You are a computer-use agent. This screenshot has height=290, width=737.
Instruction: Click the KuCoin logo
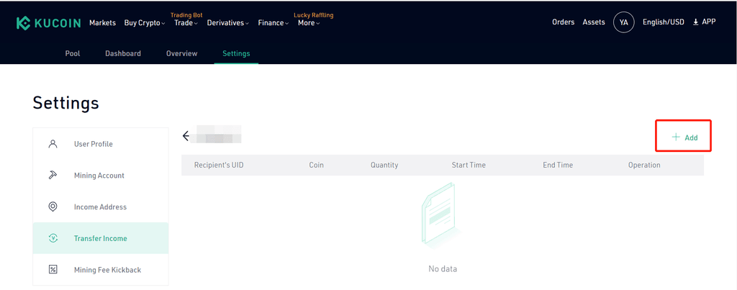48,23
